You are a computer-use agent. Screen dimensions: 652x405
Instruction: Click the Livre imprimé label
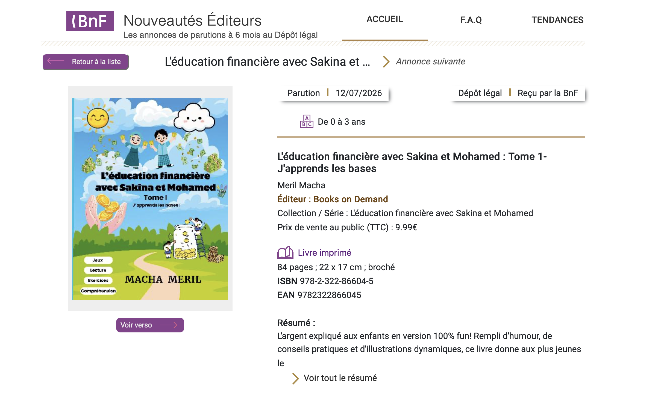[x=324, y=253]
